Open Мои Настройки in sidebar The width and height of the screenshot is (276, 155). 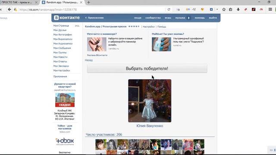pyautogui.click(x=62, y=71)
